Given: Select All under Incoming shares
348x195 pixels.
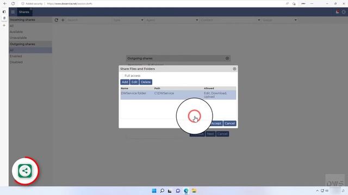Looking at the screenshot, I should click(x=30, y=25).
